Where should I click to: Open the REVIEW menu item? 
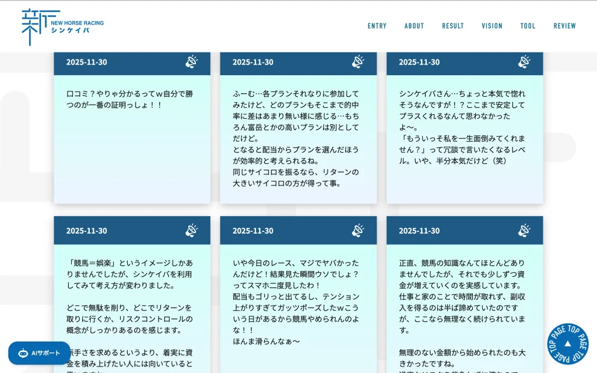coord(564,26)
